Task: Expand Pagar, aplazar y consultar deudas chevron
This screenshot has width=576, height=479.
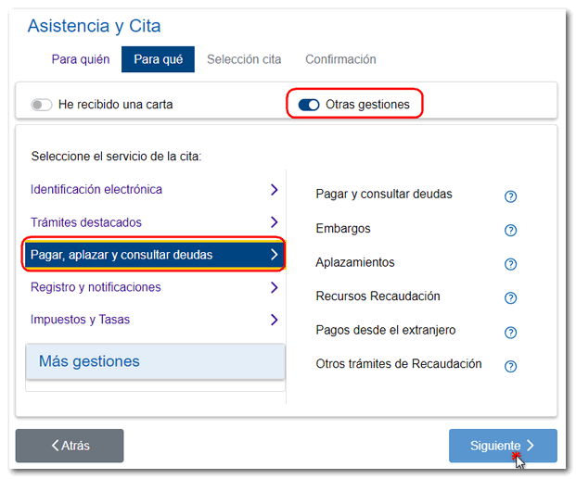Action: tap(274, 255)
